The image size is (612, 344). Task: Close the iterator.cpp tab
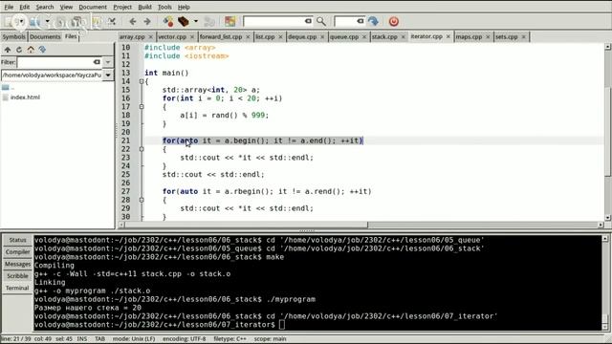[448, 36]
